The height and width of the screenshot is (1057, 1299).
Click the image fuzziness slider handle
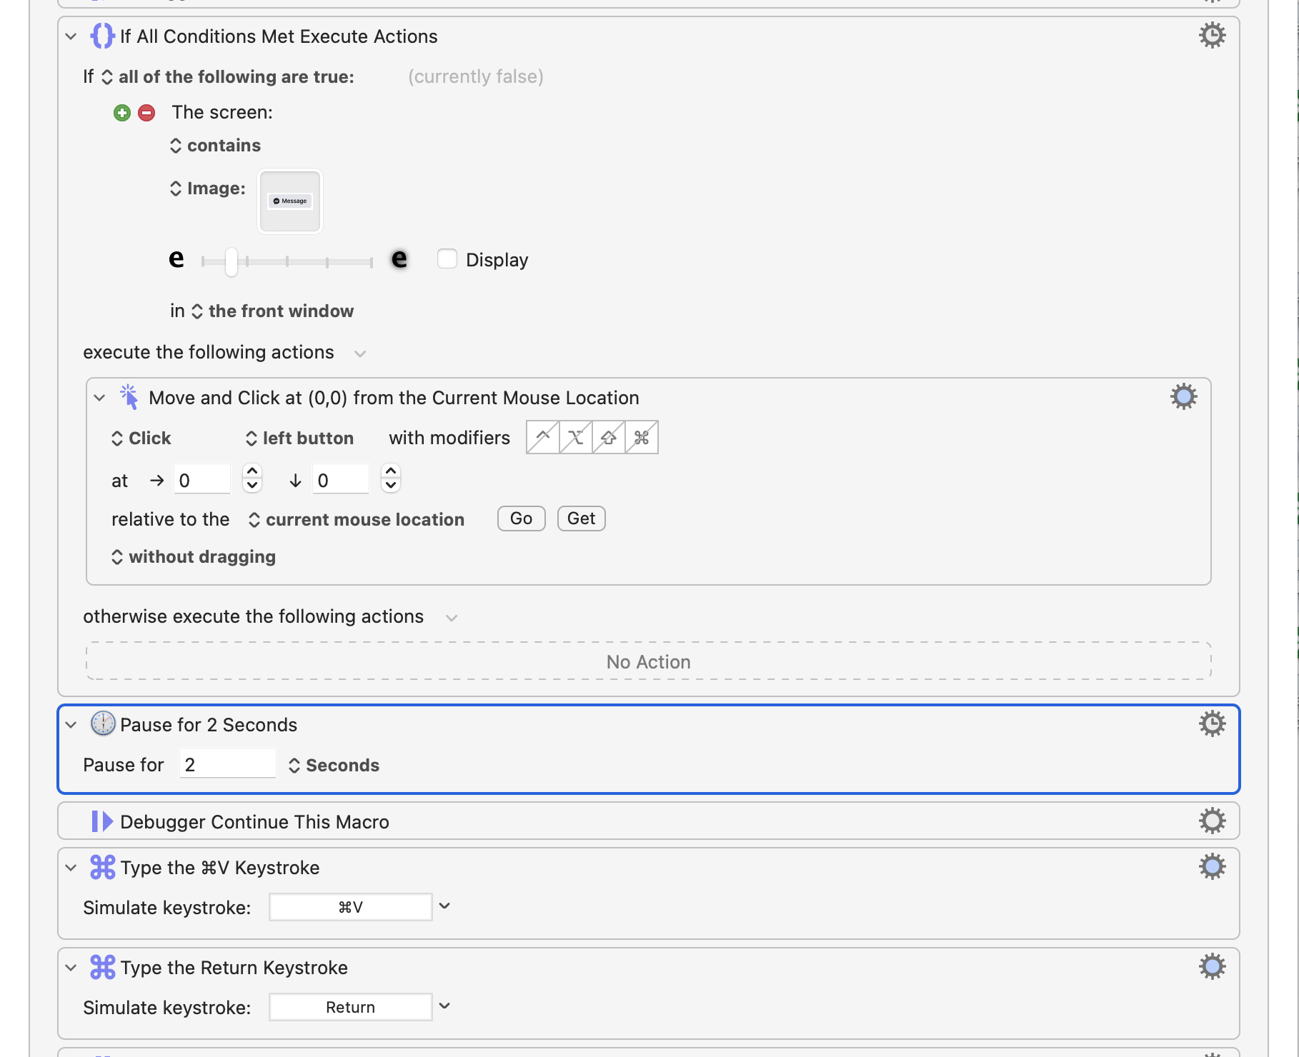(x=231, y=261)
